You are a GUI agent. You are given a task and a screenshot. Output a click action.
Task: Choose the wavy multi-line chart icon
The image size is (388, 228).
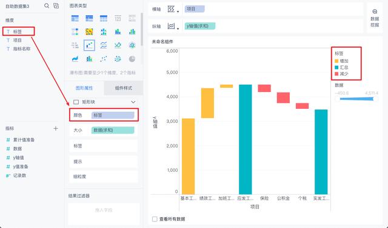104,45
